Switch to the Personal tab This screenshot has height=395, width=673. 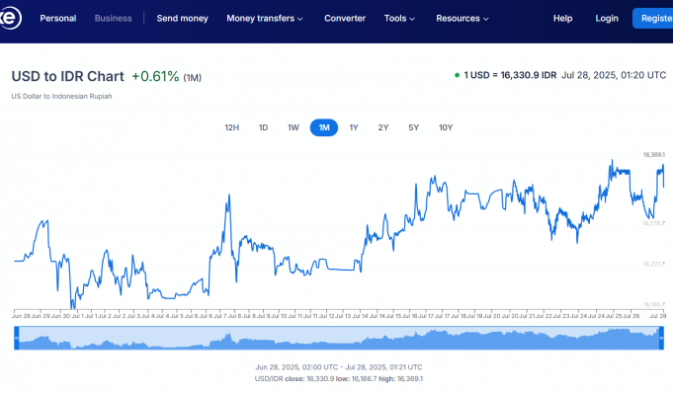point(58,18)
